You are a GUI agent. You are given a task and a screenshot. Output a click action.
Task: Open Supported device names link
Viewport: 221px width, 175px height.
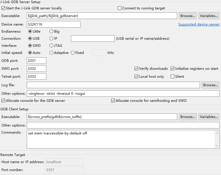(x=199, y=24)
